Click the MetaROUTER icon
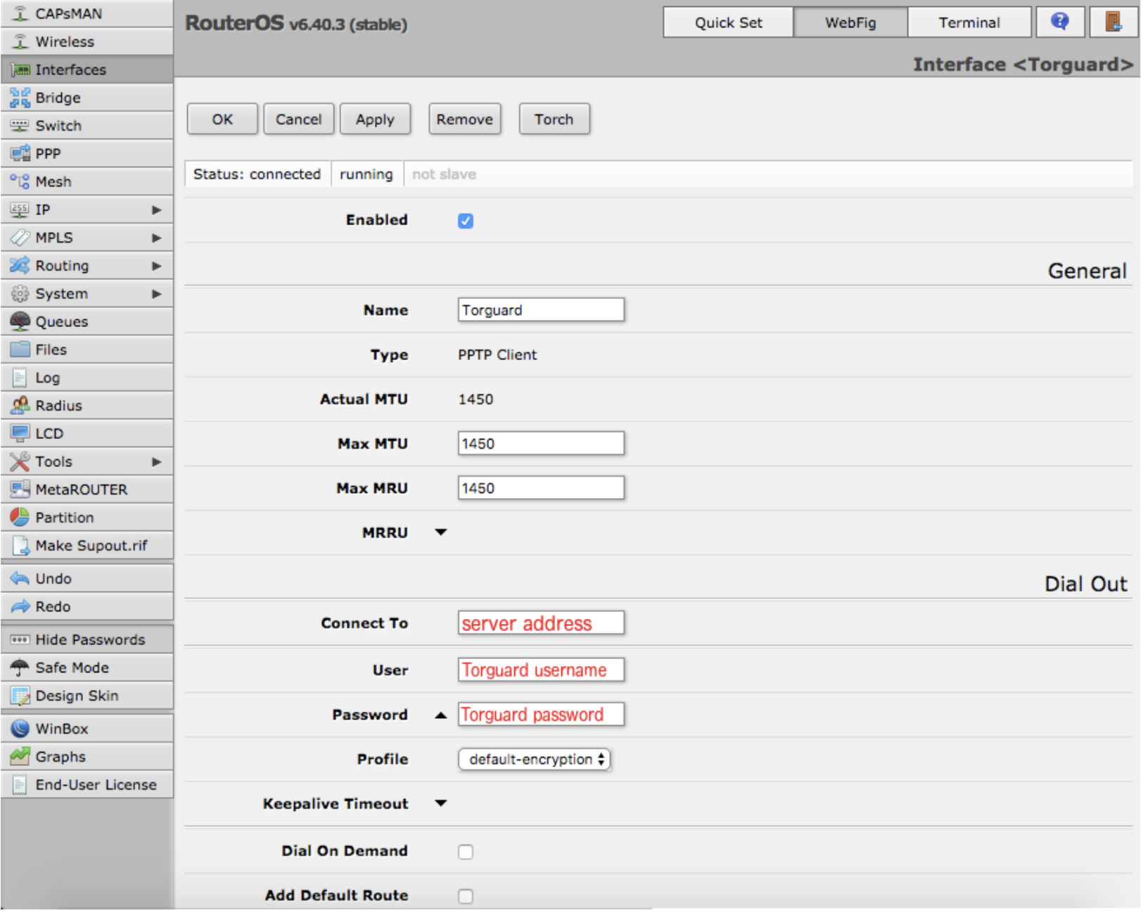 point(20,489)
